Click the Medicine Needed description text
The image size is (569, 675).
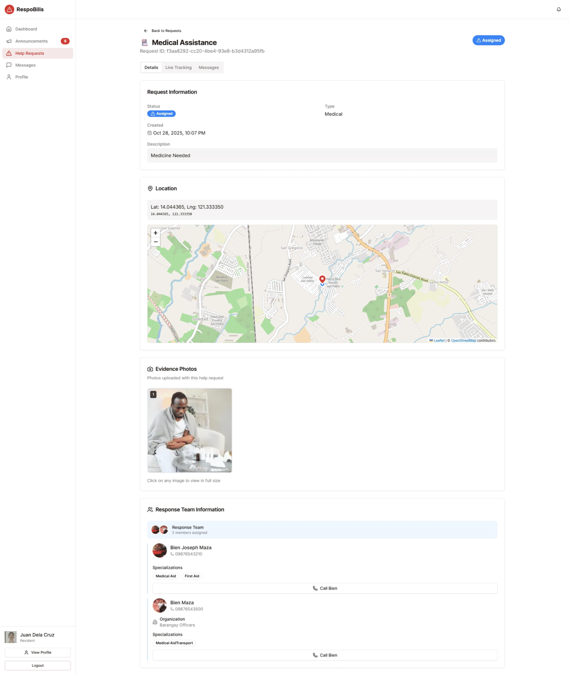click(x=170, y=156)
